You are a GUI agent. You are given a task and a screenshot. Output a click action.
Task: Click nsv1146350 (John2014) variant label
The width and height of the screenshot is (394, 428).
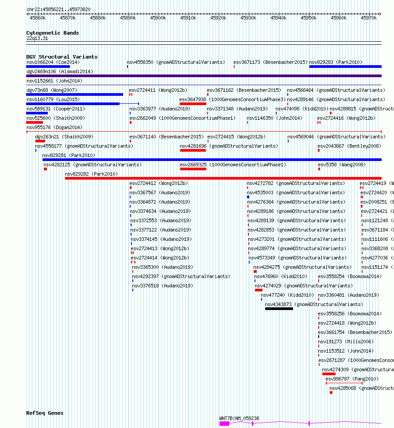(x=274, y=118)
